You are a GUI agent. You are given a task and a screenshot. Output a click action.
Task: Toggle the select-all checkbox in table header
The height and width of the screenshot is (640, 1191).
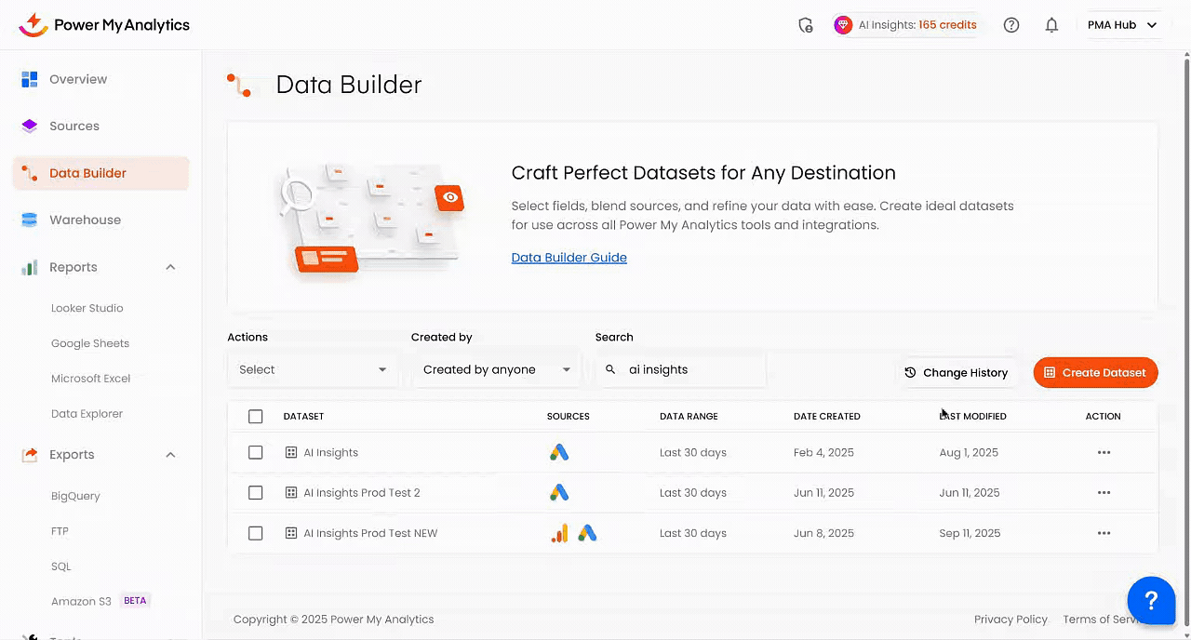(256, 417)
